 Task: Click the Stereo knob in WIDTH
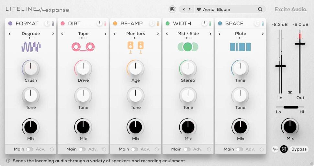[x=188, y=68]
